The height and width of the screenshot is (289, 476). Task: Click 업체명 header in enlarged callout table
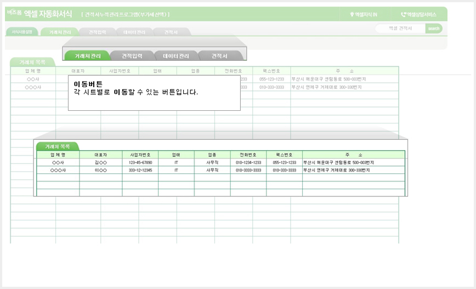pyautogui.click(x=58, y=155)
